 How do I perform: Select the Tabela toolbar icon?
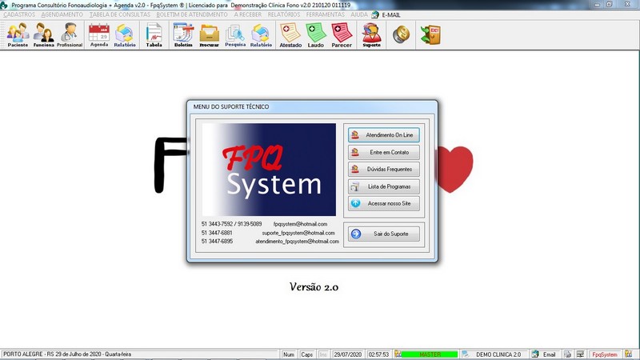[154, 34]
